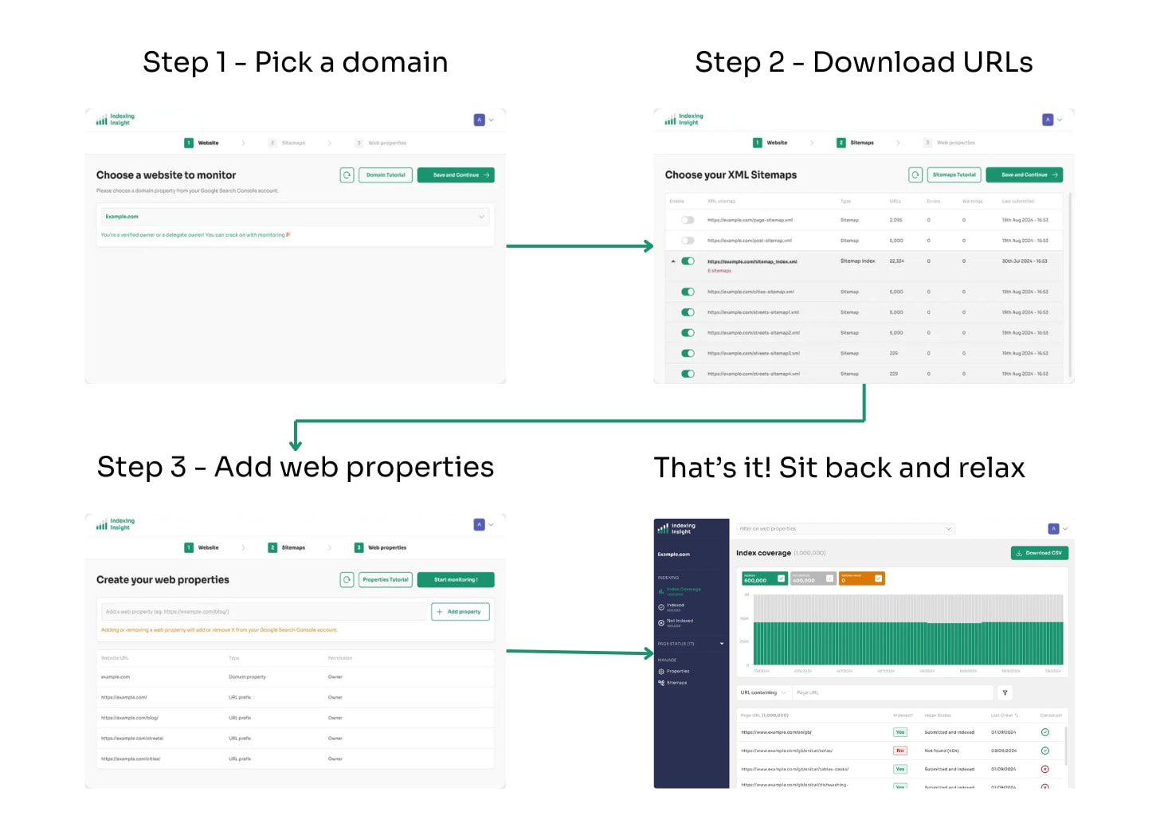The width and height of the screenshot is (1160, 835).
Task: Enable the post-sitemap.xml toggle
Action: (688, 241)
